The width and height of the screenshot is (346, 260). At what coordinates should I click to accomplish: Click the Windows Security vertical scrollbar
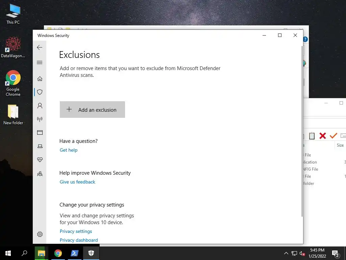pyautogui.click(x=302, y=131)
